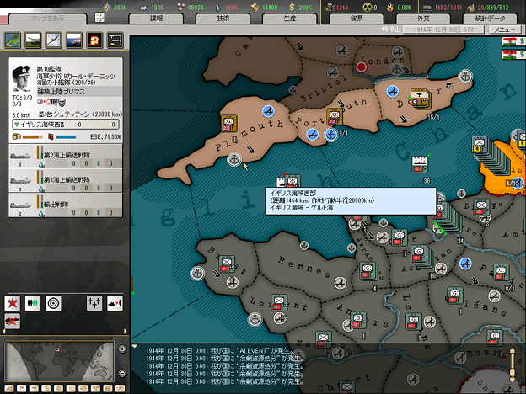Open the 貿易 (Trade) tab
This screenshot has width=526, height=394.
click(x=357, y=19)
